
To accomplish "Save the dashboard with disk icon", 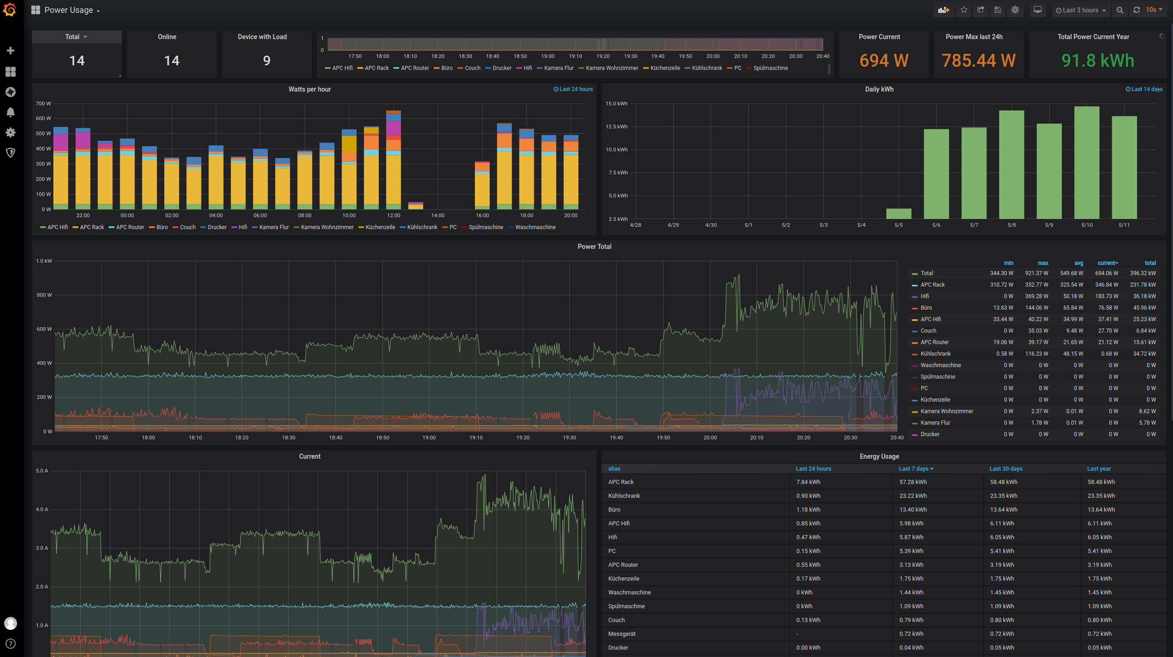I will 998,10.
